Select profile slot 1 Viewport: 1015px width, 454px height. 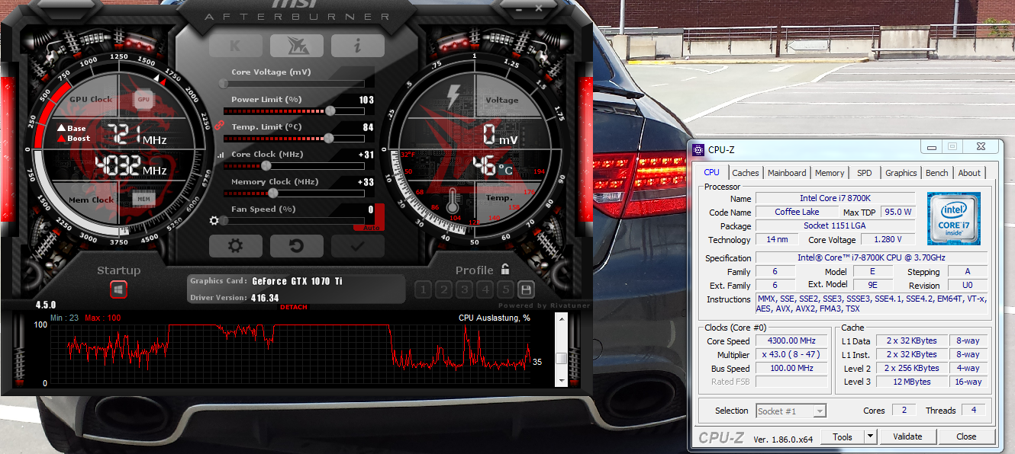(x=424, y=289)
